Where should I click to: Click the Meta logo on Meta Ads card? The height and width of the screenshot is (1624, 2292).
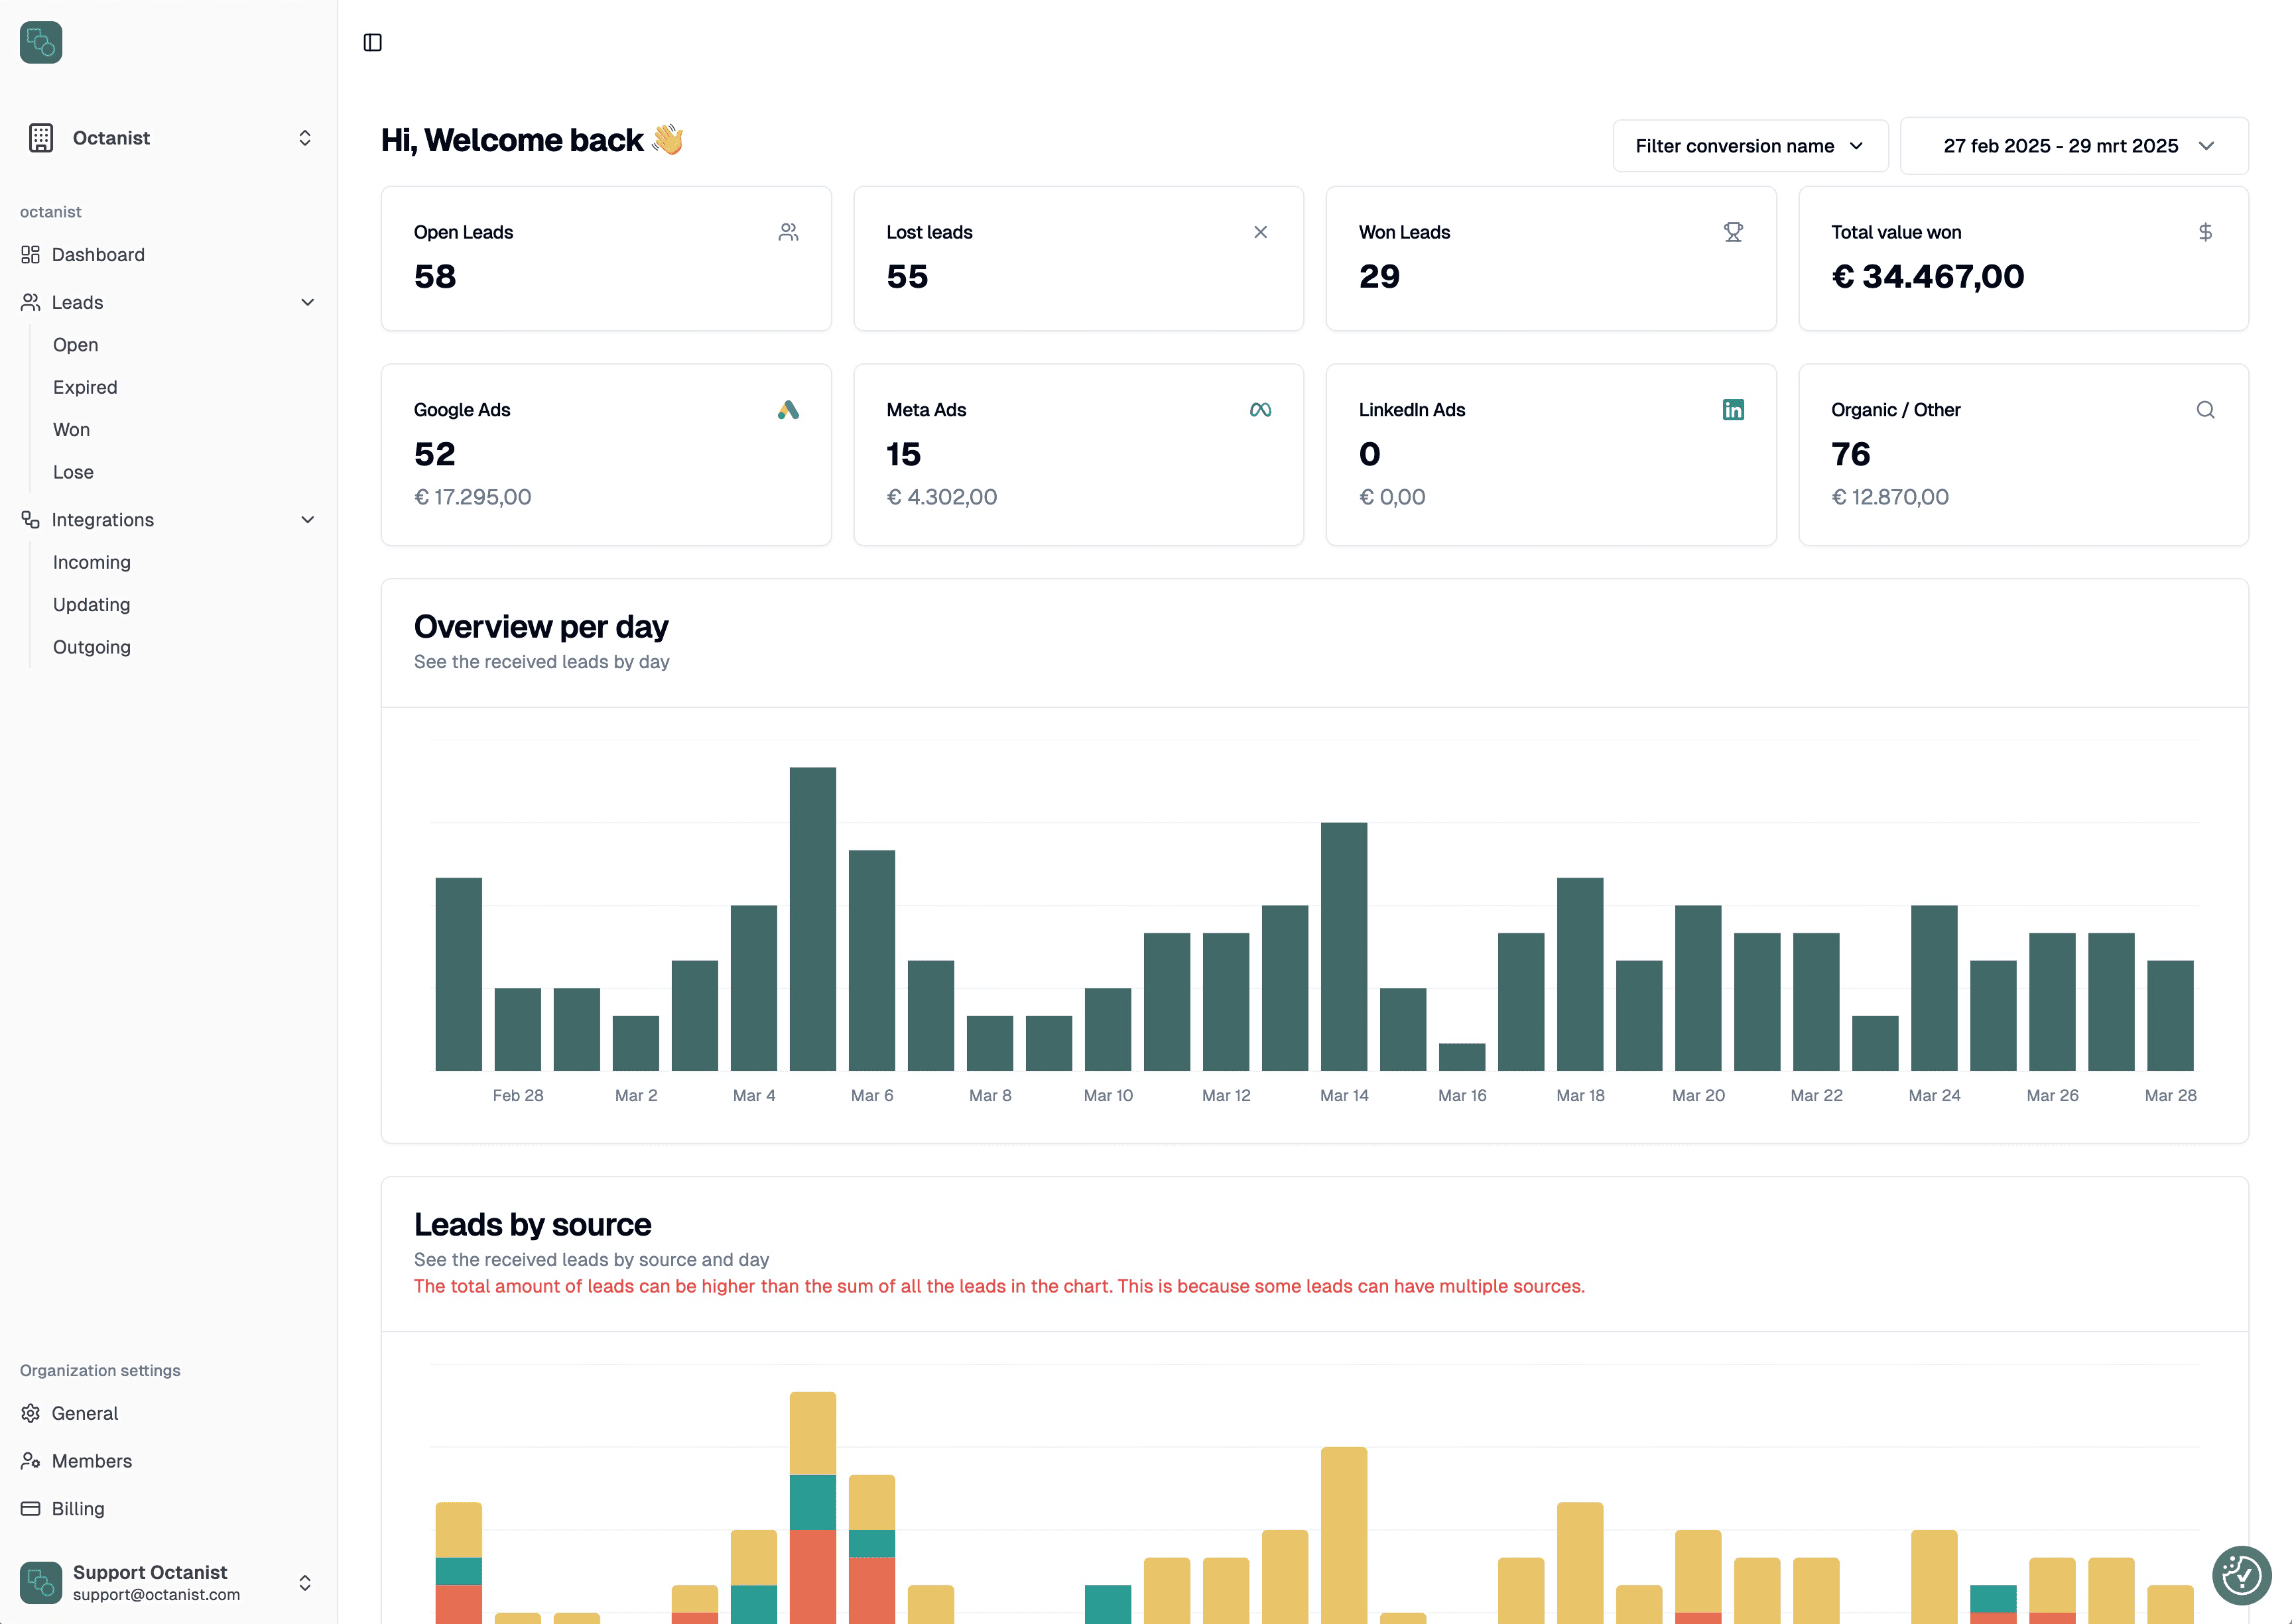click(1261, 409)
